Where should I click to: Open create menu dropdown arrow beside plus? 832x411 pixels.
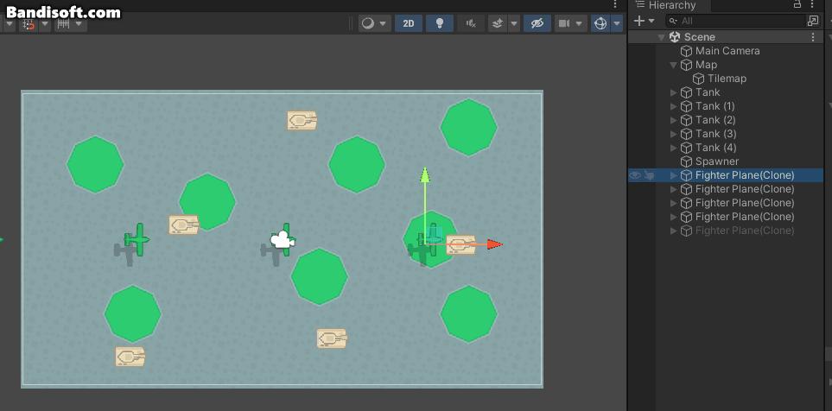[651, 22]
